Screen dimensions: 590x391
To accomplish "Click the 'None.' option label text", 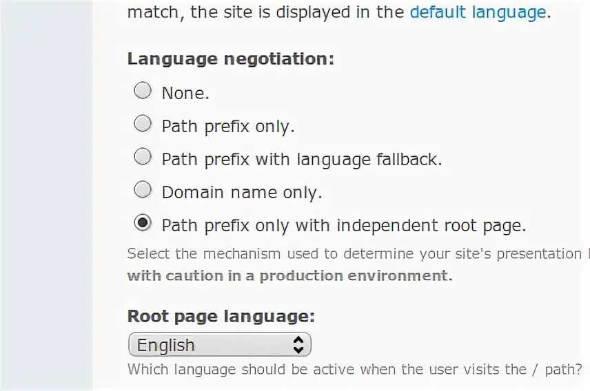I will (185, 93).
